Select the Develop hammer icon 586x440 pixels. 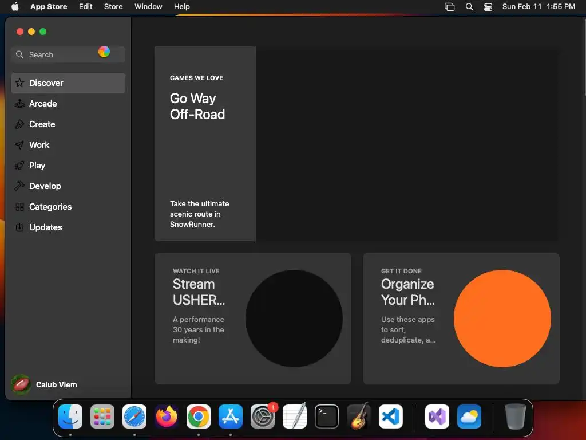(19, 186)
